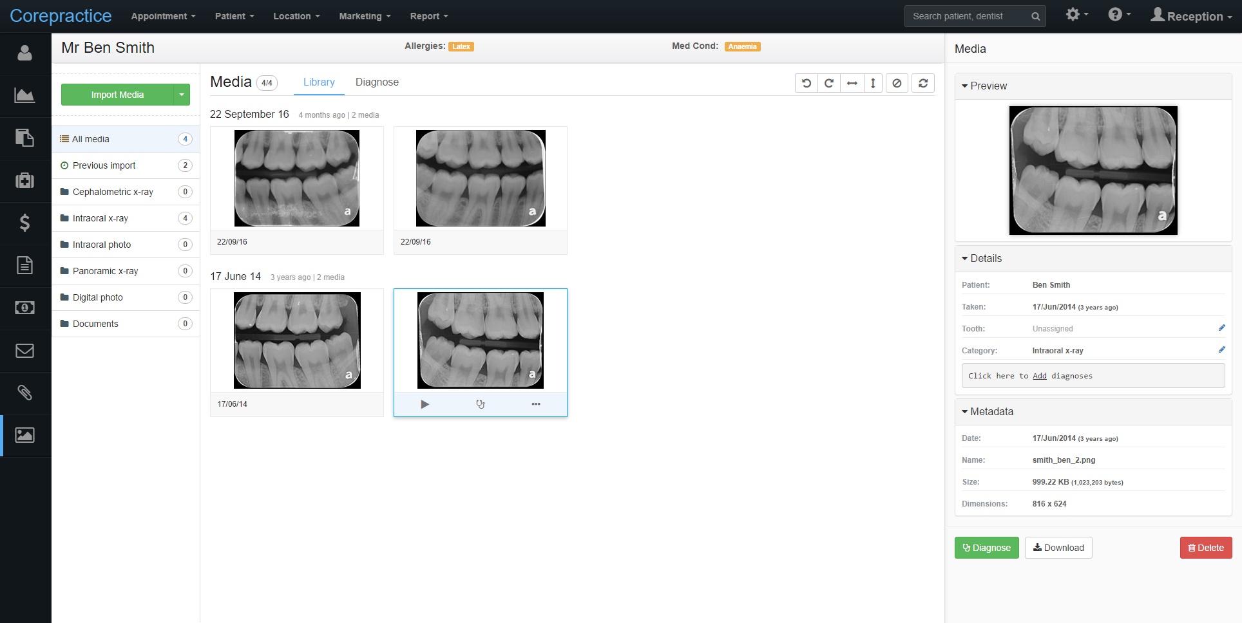Flip the image horizontally

[852, 83]
